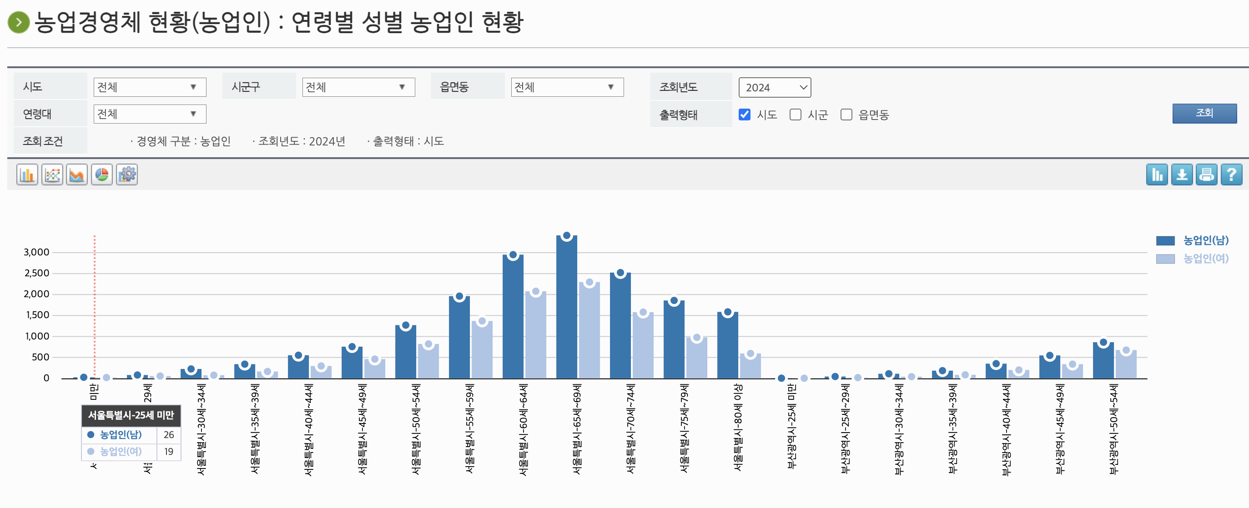1249x508 pixels.
Task: Switch to line chart icon
Action: [52, 175]
